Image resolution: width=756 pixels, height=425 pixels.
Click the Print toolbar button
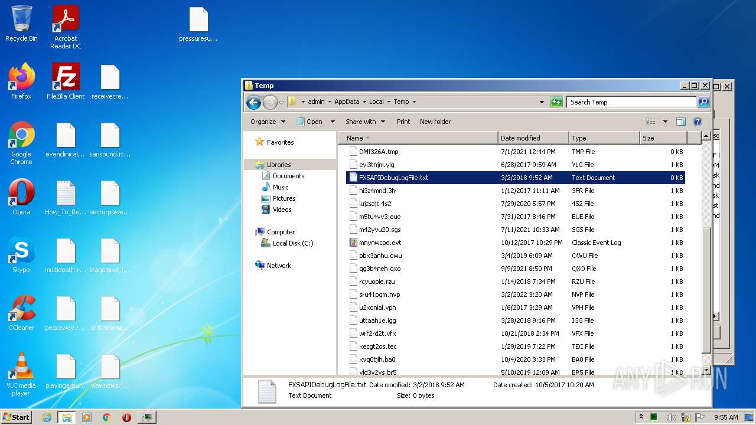403,122
